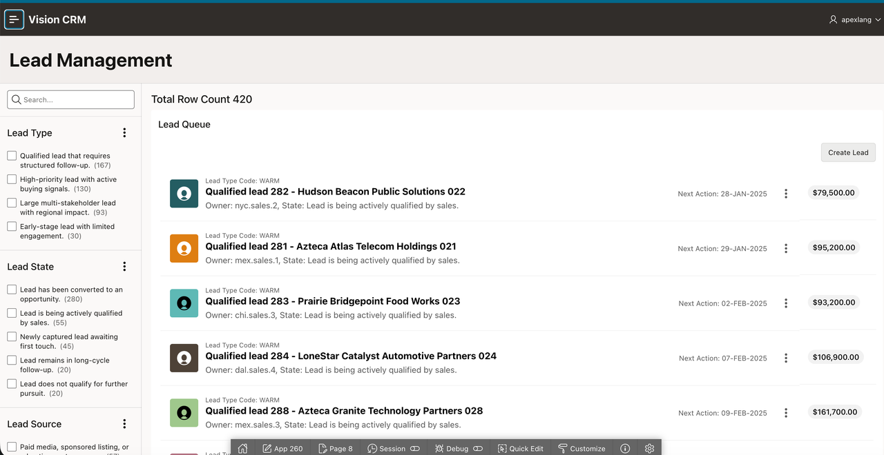Open Qualified lead 288 Azteca Granite title

(344, 410)
